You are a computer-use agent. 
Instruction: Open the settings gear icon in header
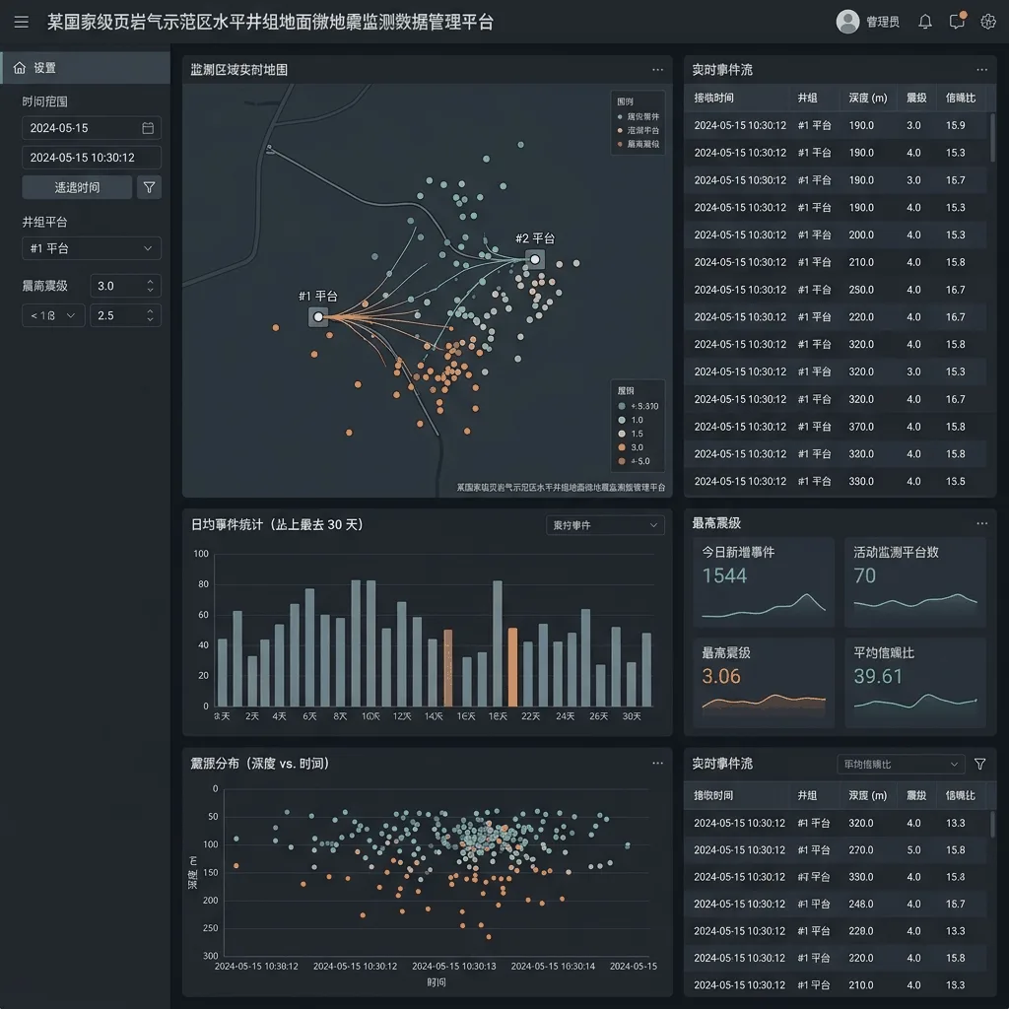click(987, 22)
